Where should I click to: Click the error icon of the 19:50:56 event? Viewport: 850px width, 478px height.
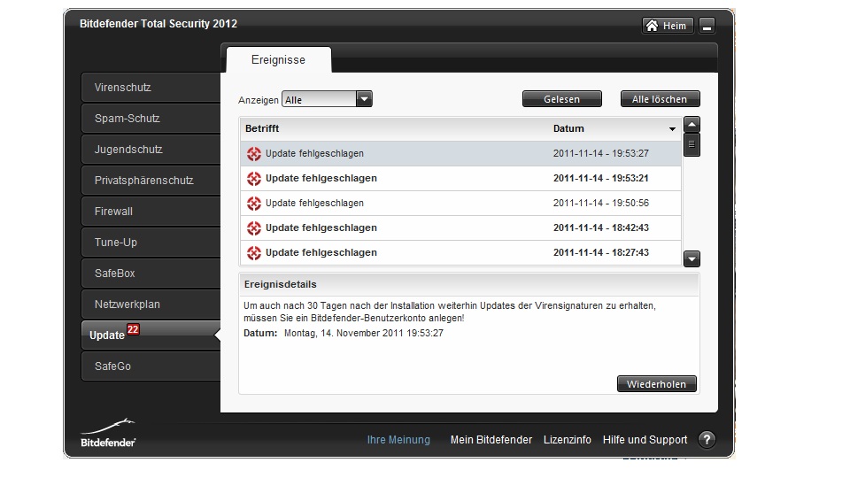[254, 204]
